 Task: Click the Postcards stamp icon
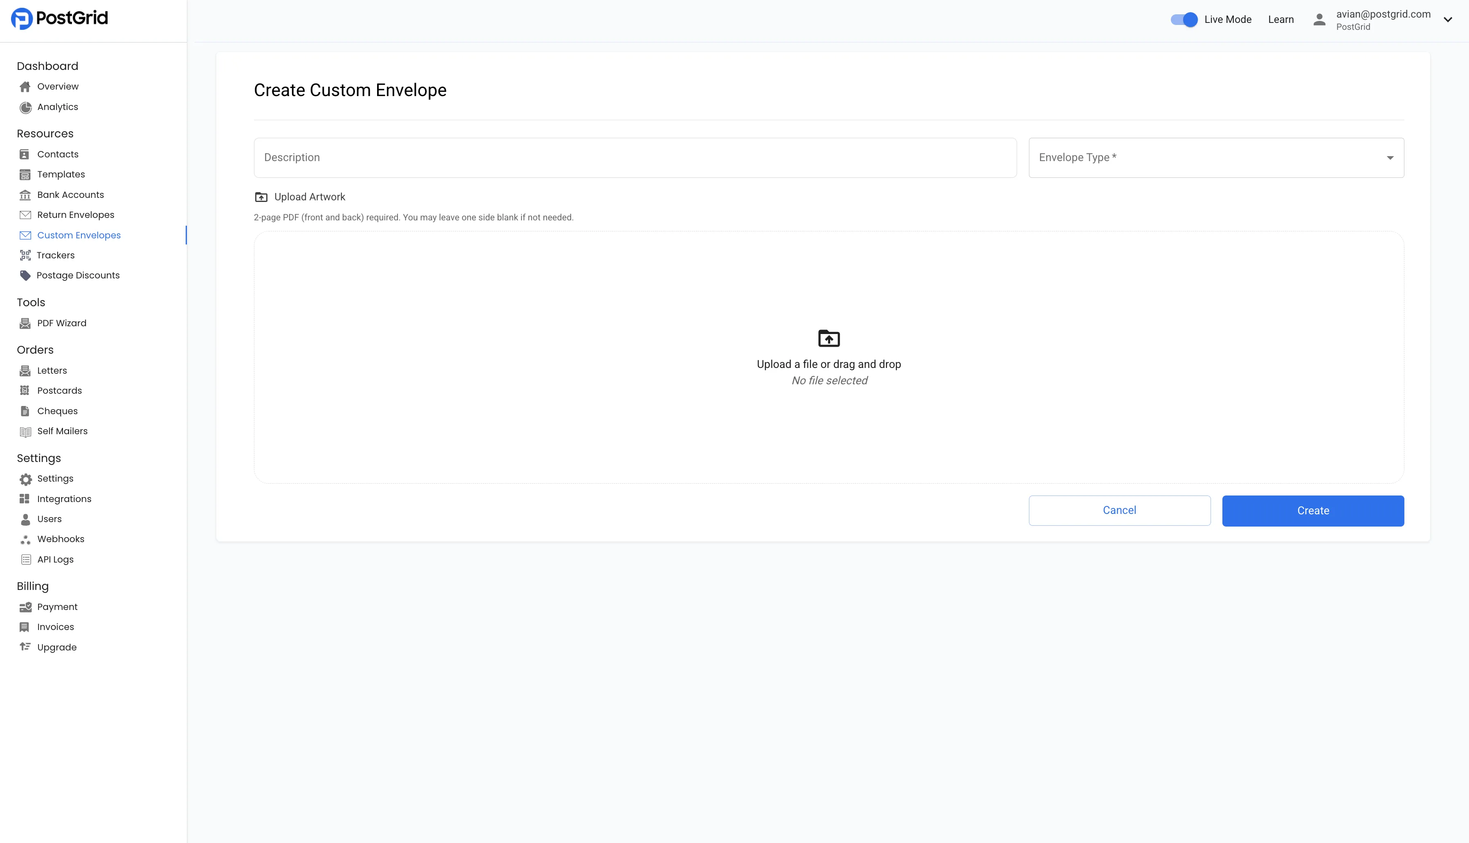click(x=24, y=391)
